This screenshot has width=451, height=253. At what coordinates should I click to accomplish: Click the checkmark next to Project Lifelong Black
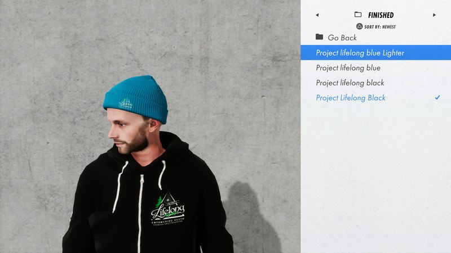(x=437, y=97)
